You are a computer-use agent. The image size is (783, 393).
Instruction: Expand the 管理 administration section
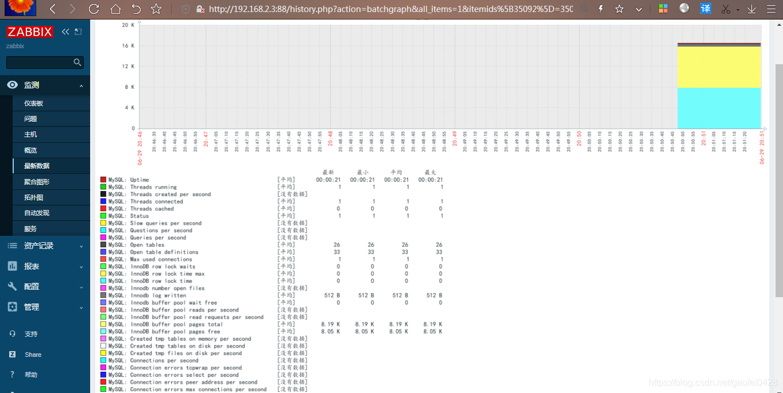45,307
